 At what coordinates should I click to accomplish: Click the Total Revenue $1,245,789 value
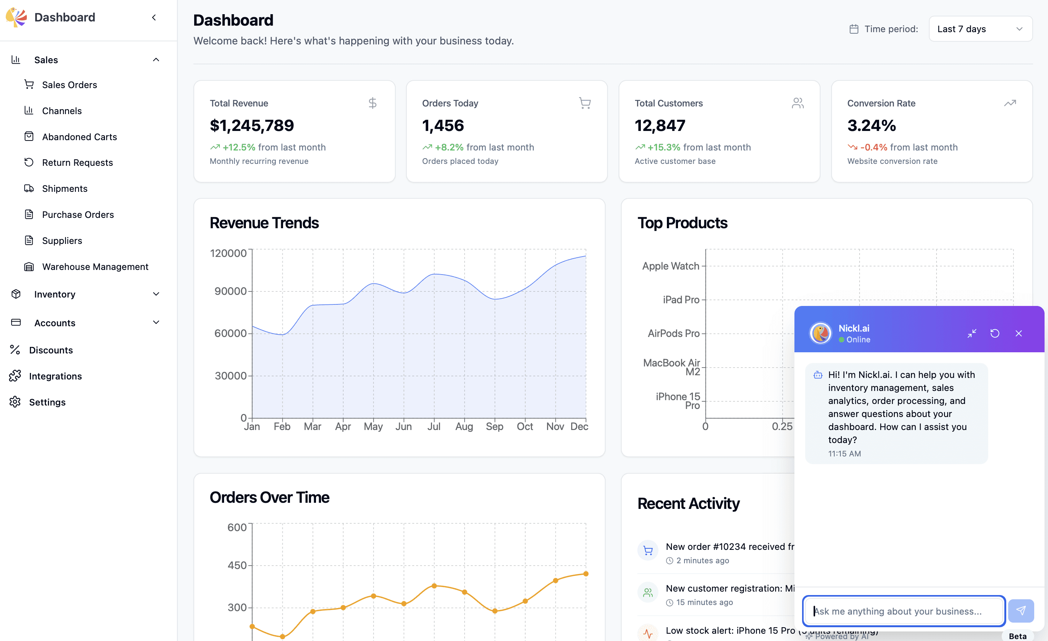click(252, 125)
